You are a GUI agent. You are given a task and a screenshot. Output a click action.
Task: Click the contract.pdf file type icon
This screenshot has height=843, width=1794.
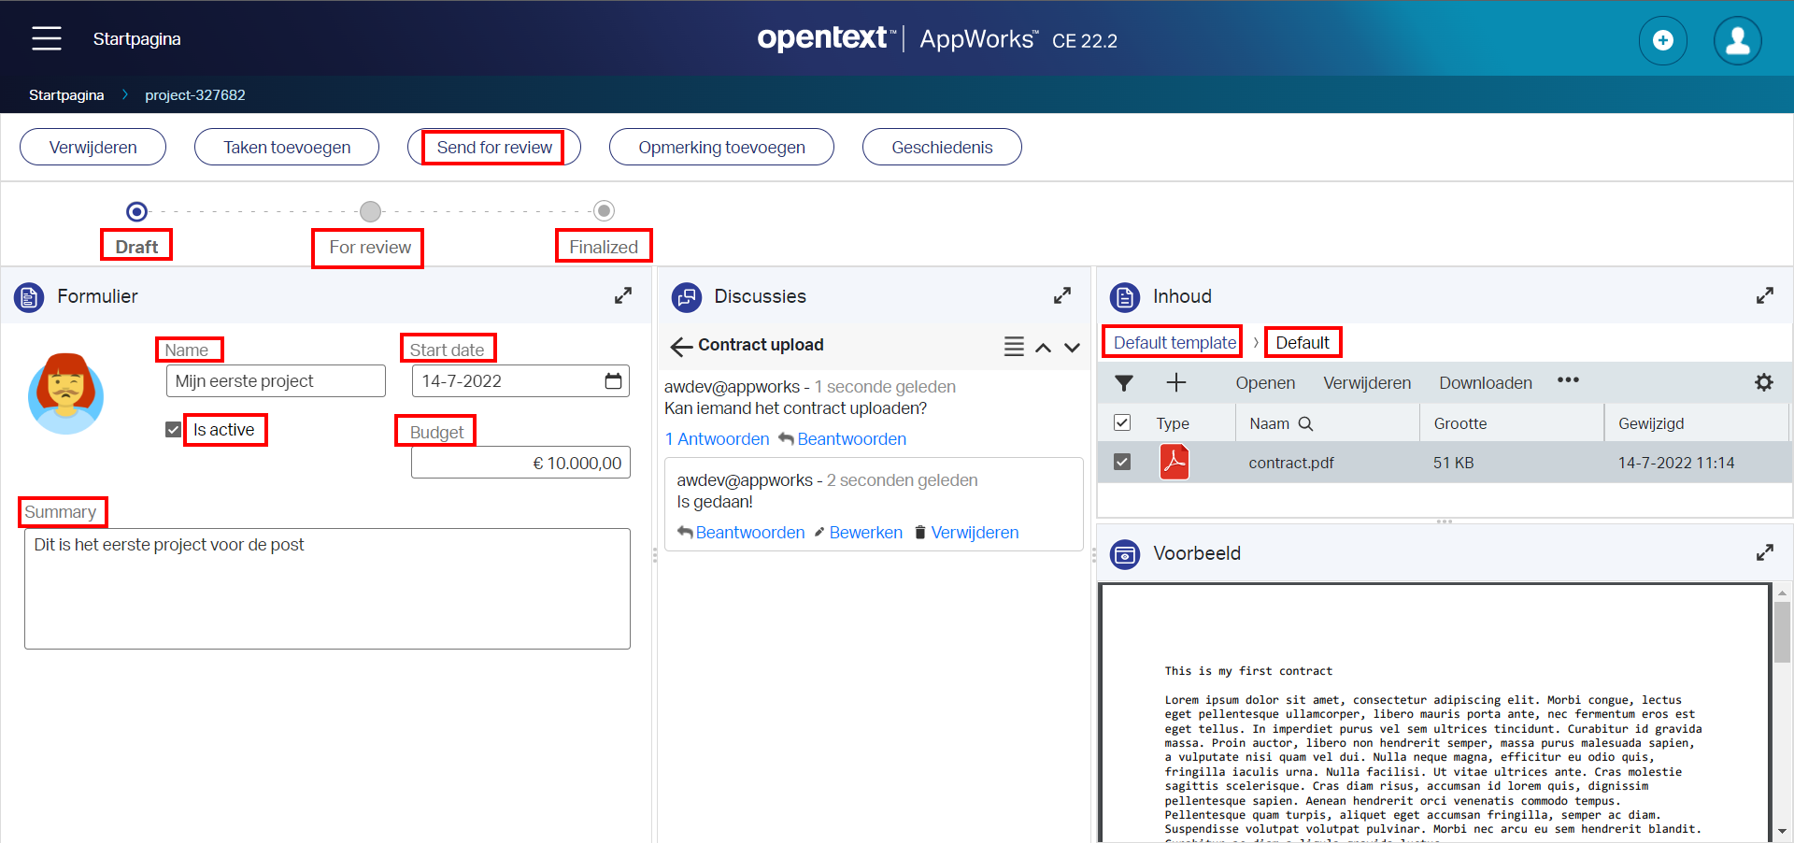click(1174, 463)
